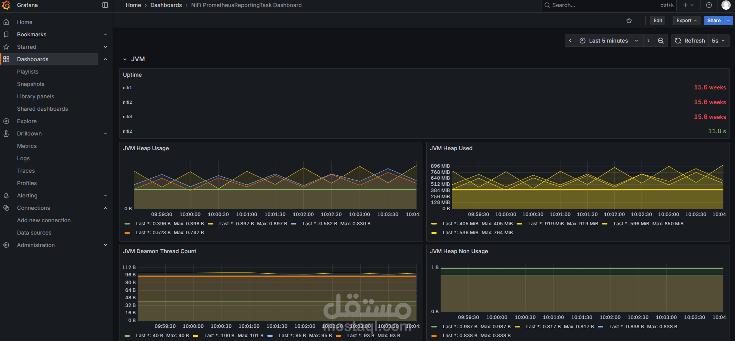Click the Administration gear icon
This screenshot has height=341, width=735.
coord(6,245)
